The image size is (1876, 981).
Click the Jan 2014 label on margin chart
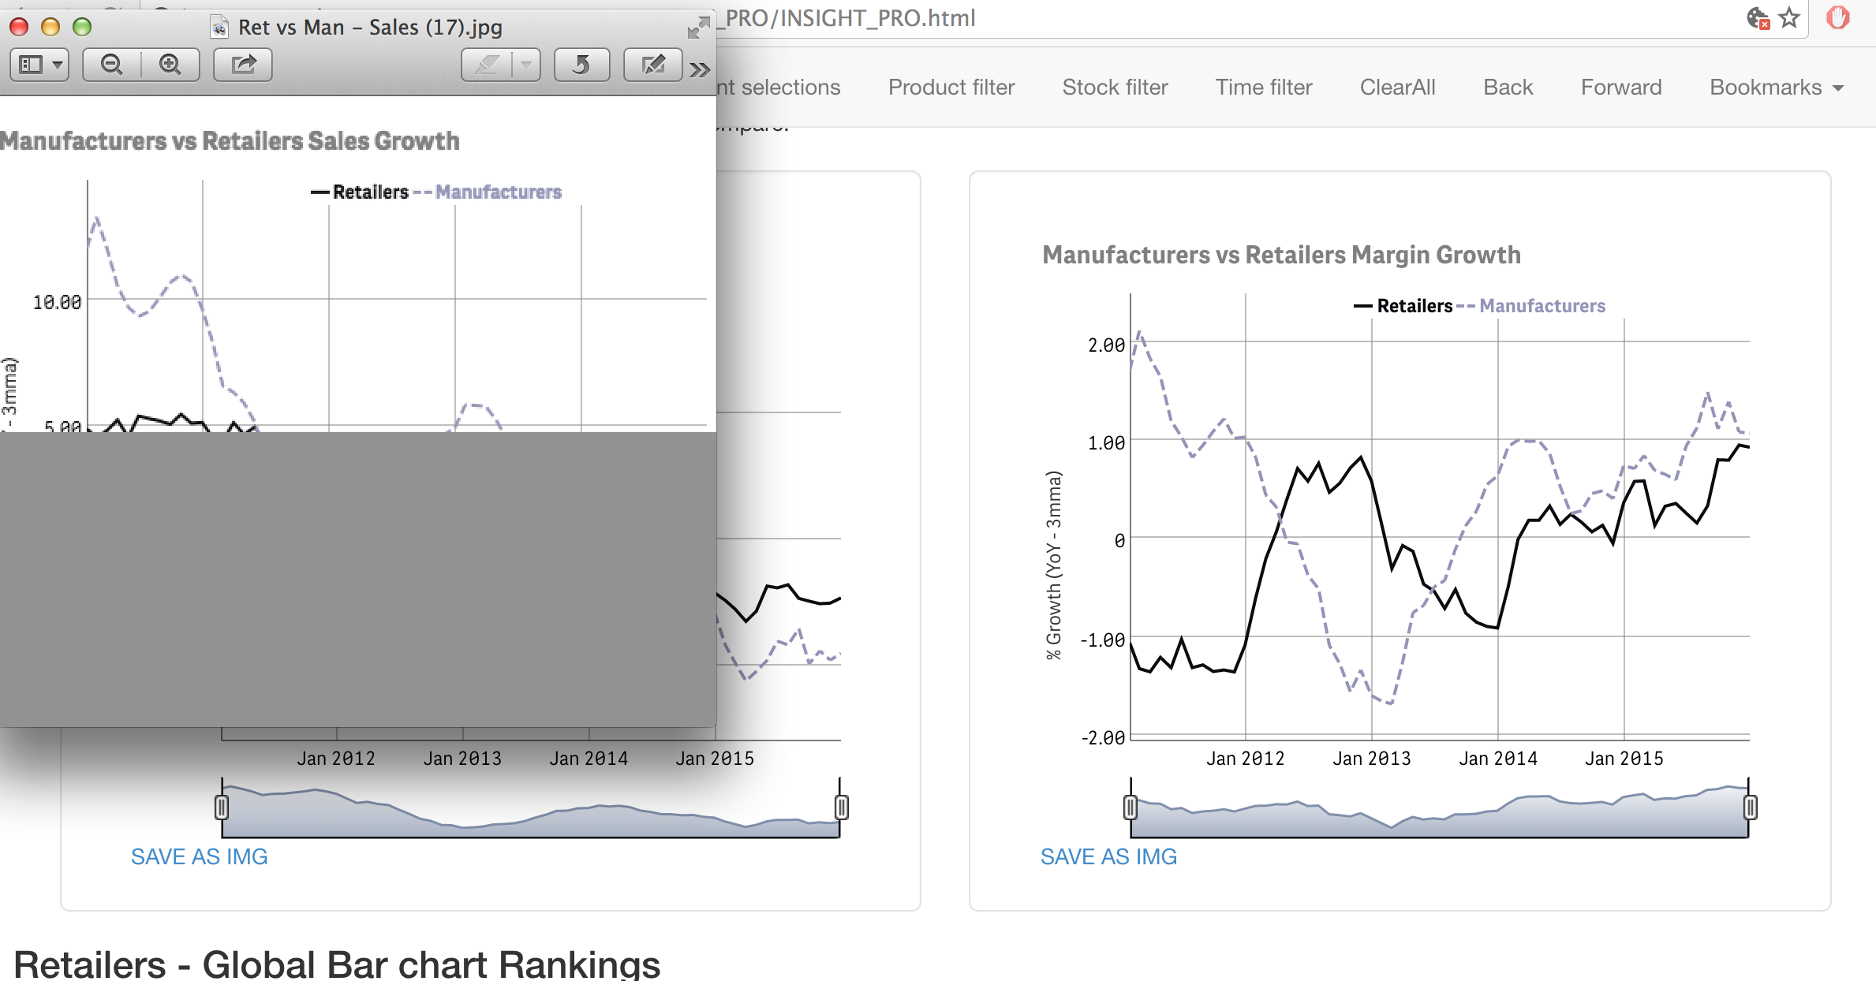coord(1498,759)
